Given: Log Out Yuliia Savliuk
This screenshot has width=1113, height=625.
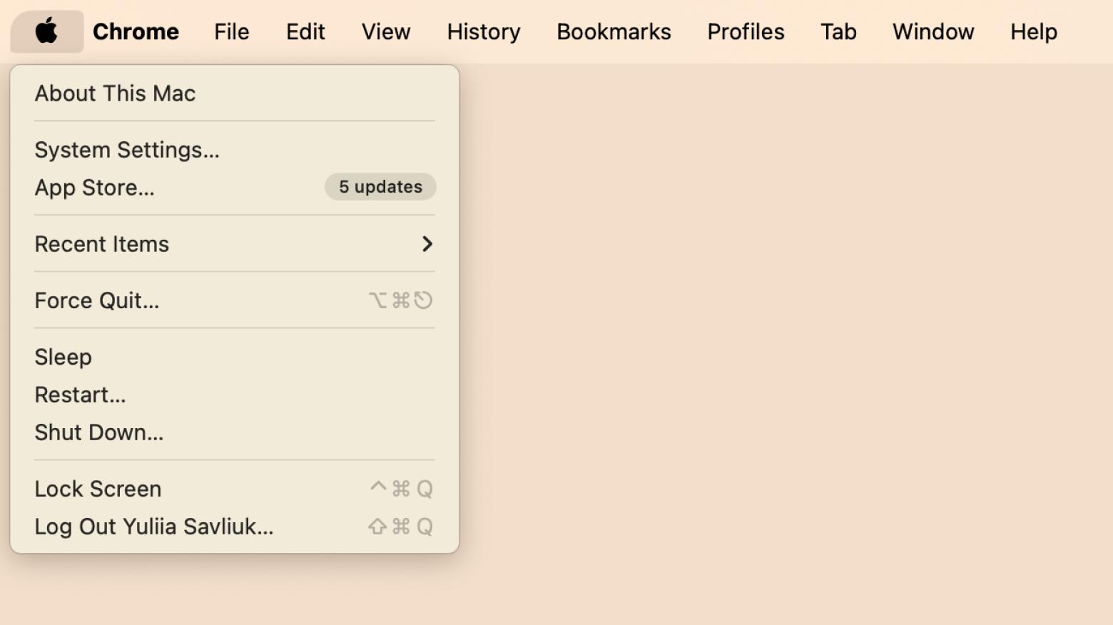Looking at the screenshot, I should click(154, 527).
